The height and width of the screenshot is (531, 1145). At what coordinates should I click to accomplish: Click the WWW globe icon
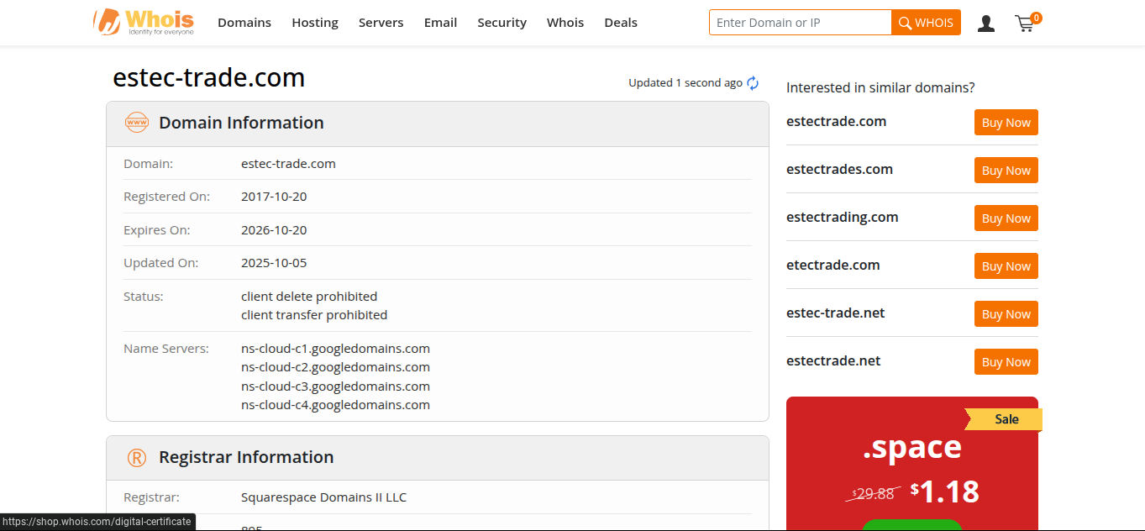click(137, 123)
